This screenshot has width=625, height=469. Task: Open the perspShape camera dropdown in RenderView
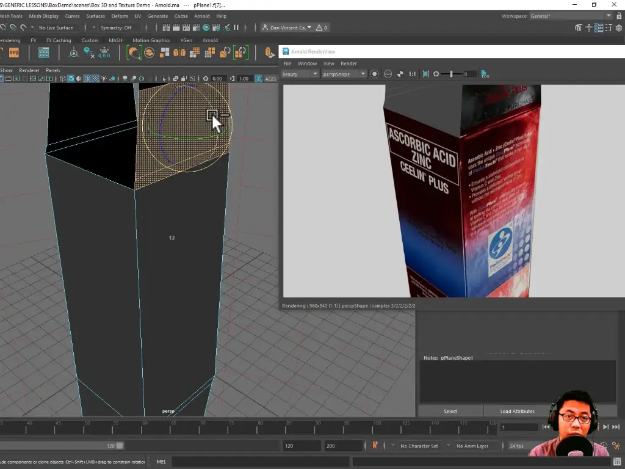pos(345,73)
